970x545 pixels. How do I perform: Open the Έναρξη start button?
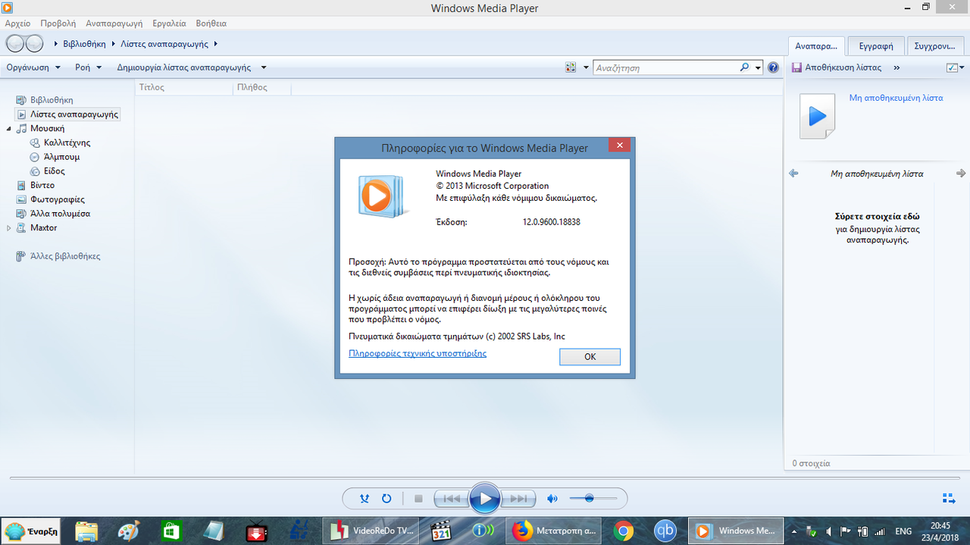32,531
